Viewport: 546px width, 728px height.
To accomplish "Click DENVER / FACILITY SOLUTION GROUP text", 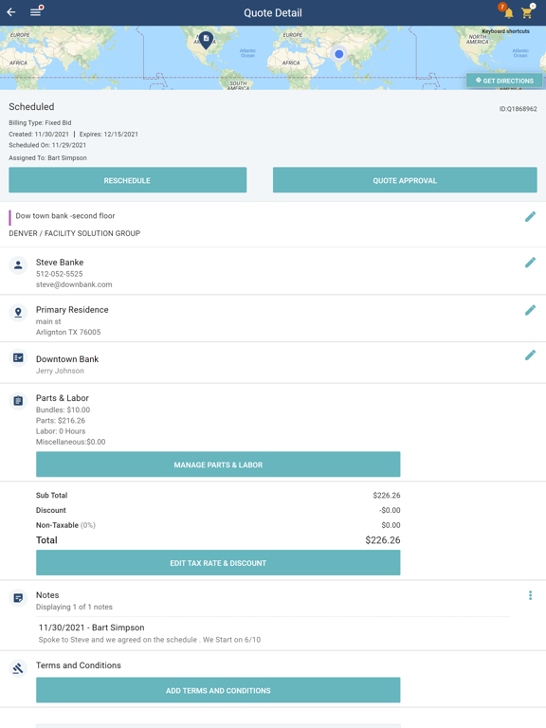I will [74, 233].
